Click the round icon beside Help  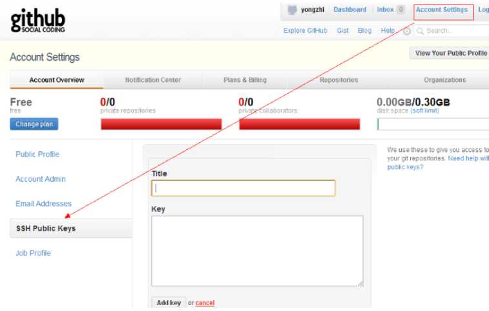point(407,31)
